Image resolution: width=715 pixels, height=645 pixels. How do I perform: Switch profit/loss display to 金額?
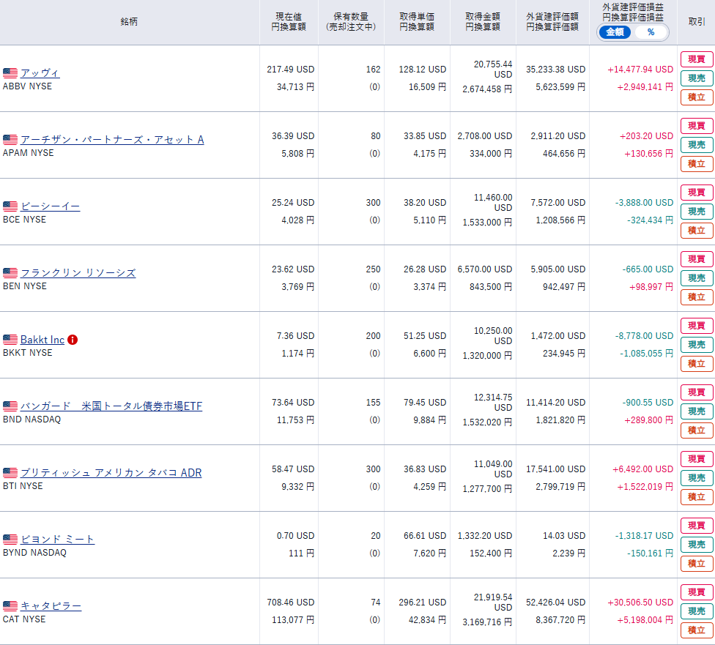coord(615,32)
